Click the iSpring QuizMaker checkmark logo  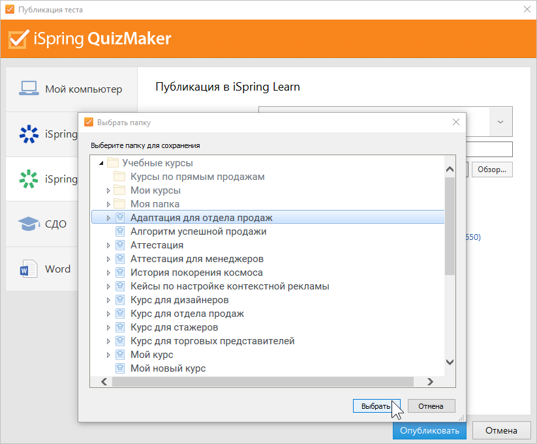point(18,39)
